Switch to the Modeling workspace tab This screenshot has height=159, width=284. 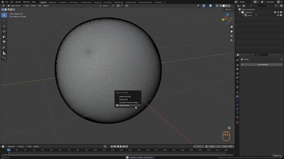coord(52,2)
